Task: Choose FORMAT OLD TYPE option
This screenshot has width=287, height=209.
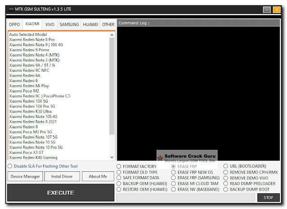Action: pyautogui.click(x=137, y=172)
